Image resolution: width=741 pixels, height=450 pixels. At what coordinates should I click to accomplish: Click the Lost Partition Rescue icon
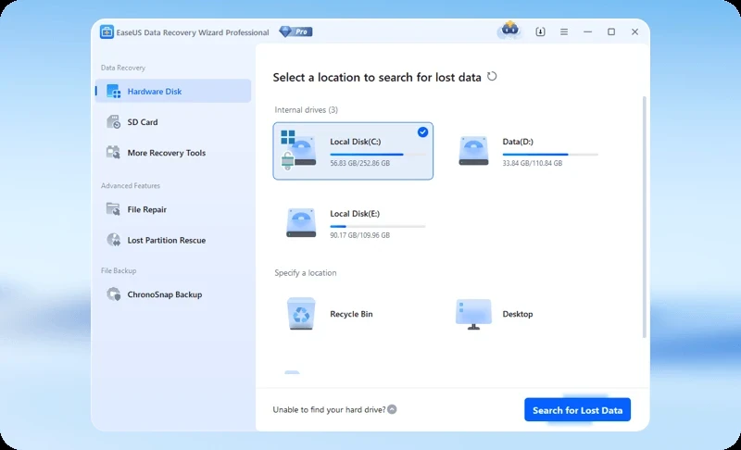pyautogui.click(x=113, y=240)
